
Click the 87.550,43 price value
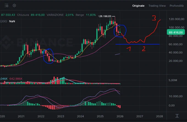click(x=8, y=15)
